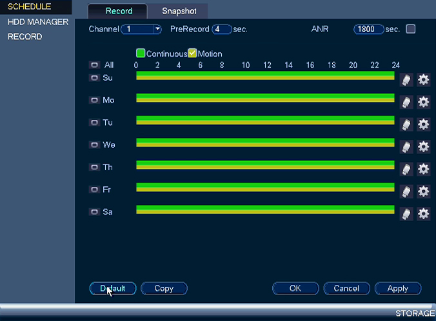Toggle the All days link box

(x=94, y=65)
